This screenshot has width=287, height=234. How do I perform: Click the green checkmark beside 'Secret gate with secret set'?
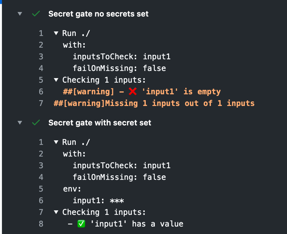coord(36,123)
